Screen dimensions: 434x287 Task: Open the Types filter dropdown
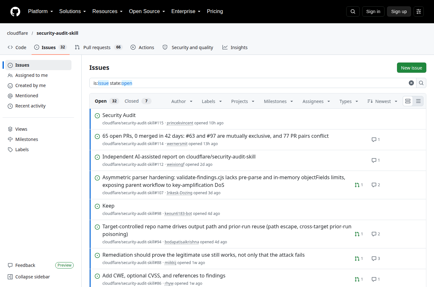coord(349,101)
